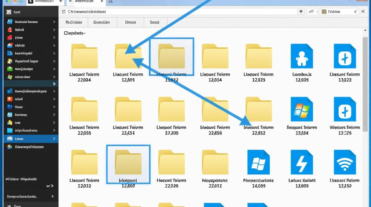Click the green folder icon in the sidebar
This screenshot has width=371, height=207.
coord(10,69)
